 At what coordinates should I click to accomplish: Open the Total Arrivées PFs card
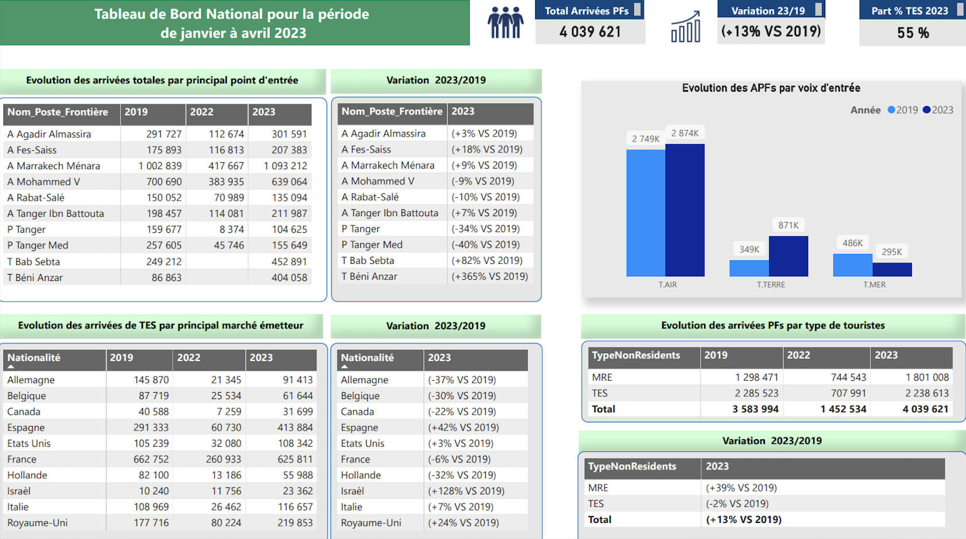(x=590, y=22)
